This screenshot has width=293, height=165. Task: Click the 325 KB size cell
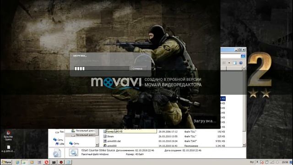[x=221, y=137]
